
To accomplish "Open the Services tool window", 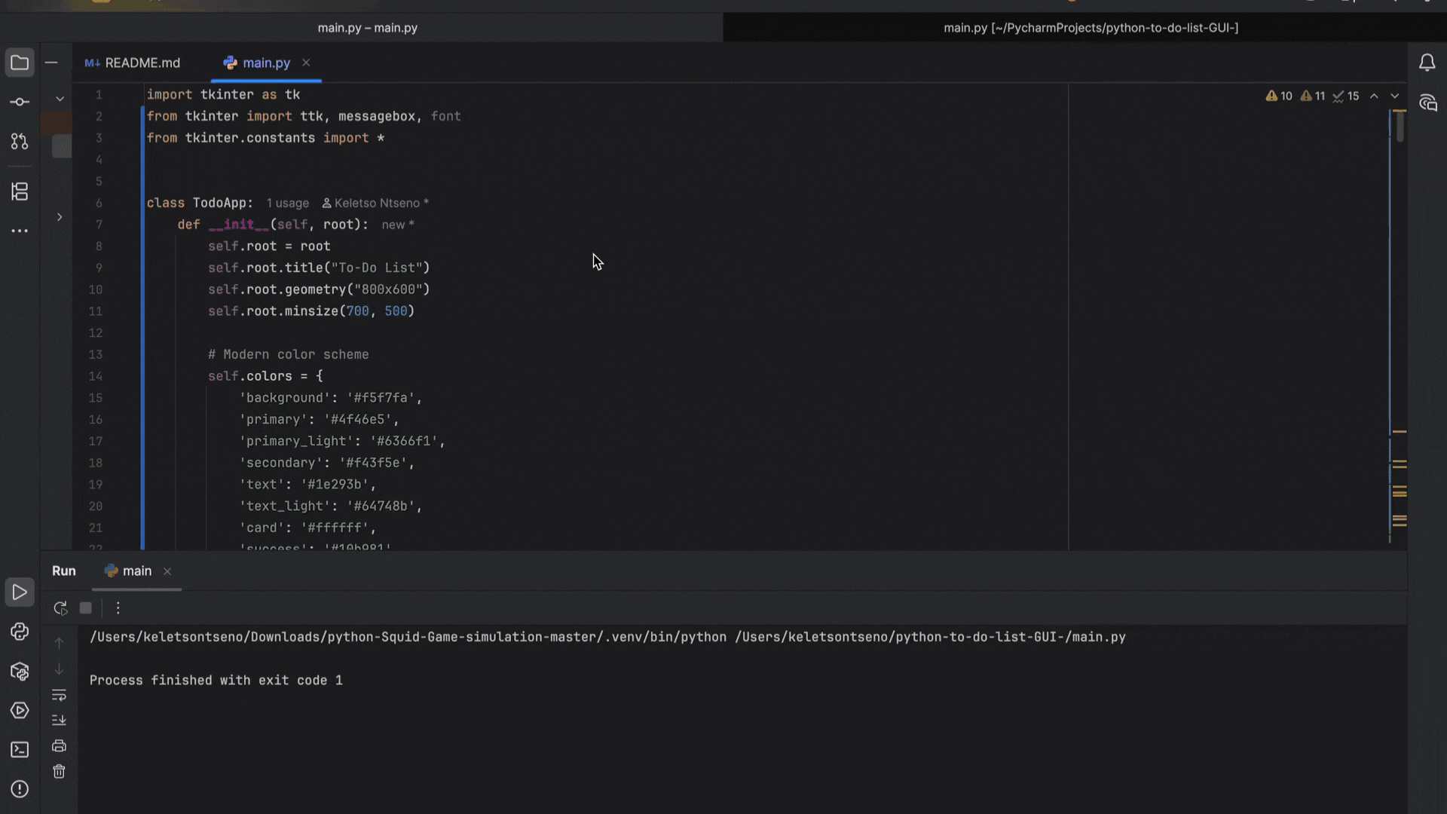I will point(20,710).
